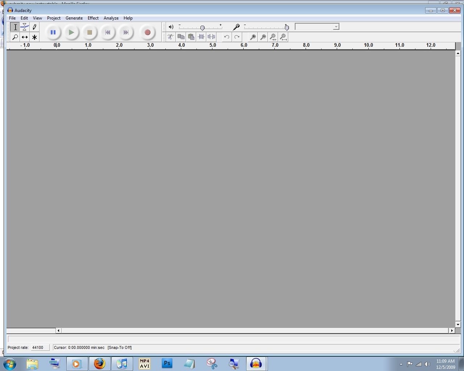Viewport: 464px width, 371px height.
Task: Select the Time Shift tool
Action: click(x=25, y=37)
